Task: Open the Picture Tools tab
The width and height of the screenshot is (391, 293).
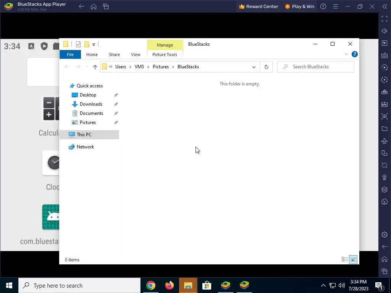Action: coord(165,55)
